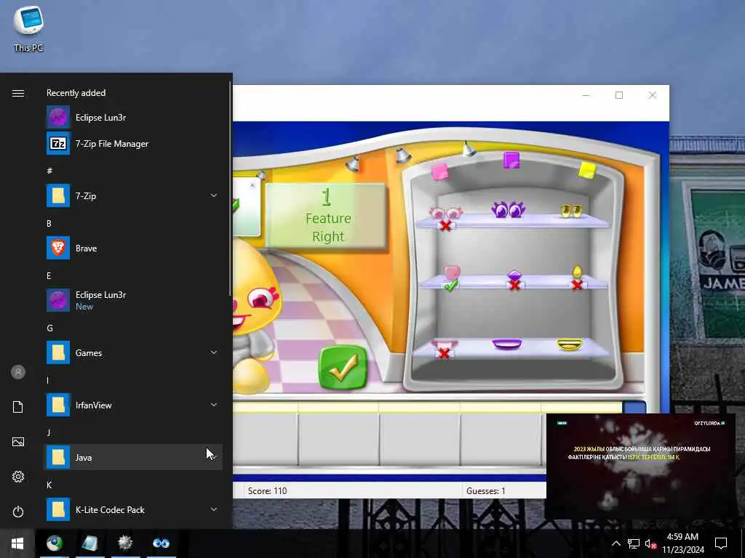745x558 pixels.
Task: Open Eclipse Lun3r under Recently added
Action: click(134, 117)
